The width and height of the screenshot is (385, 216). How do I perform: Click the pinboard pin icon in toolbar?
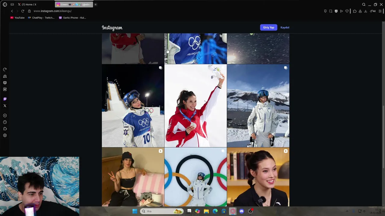tap(325, 11)
